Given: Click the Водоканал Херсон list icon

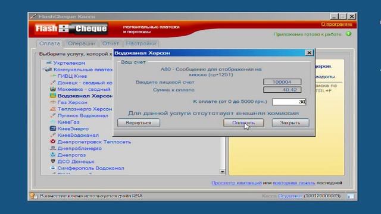Looking at the screenshot, I should [x=53, y=96].
